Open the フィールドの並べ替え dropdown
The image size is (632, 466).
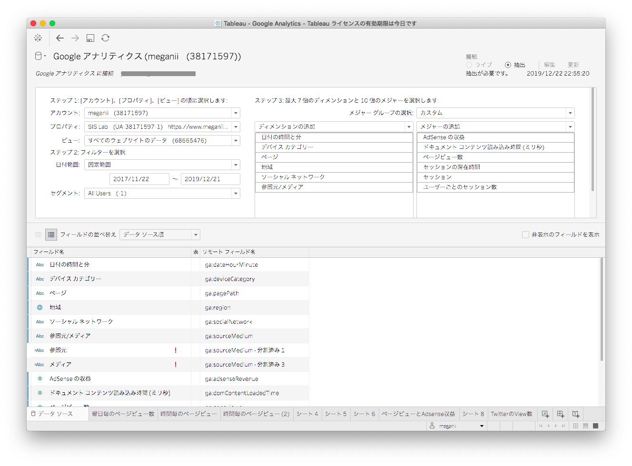(x=160, y=234)
